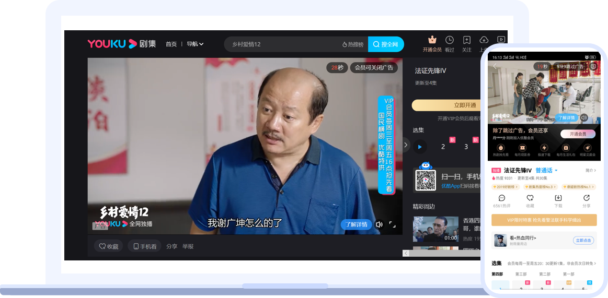Open the 导航 dropdown in the header

[195, 44]
